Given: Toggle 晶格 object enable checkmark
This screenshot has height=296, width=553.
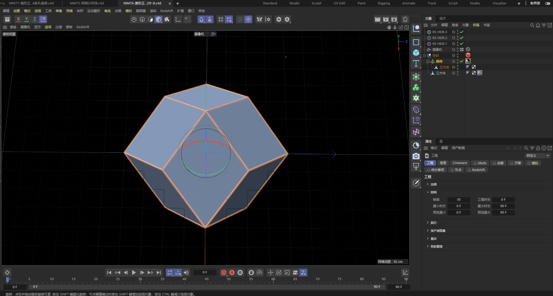Looking at the screenshot, I should click(x=462, y=61).
